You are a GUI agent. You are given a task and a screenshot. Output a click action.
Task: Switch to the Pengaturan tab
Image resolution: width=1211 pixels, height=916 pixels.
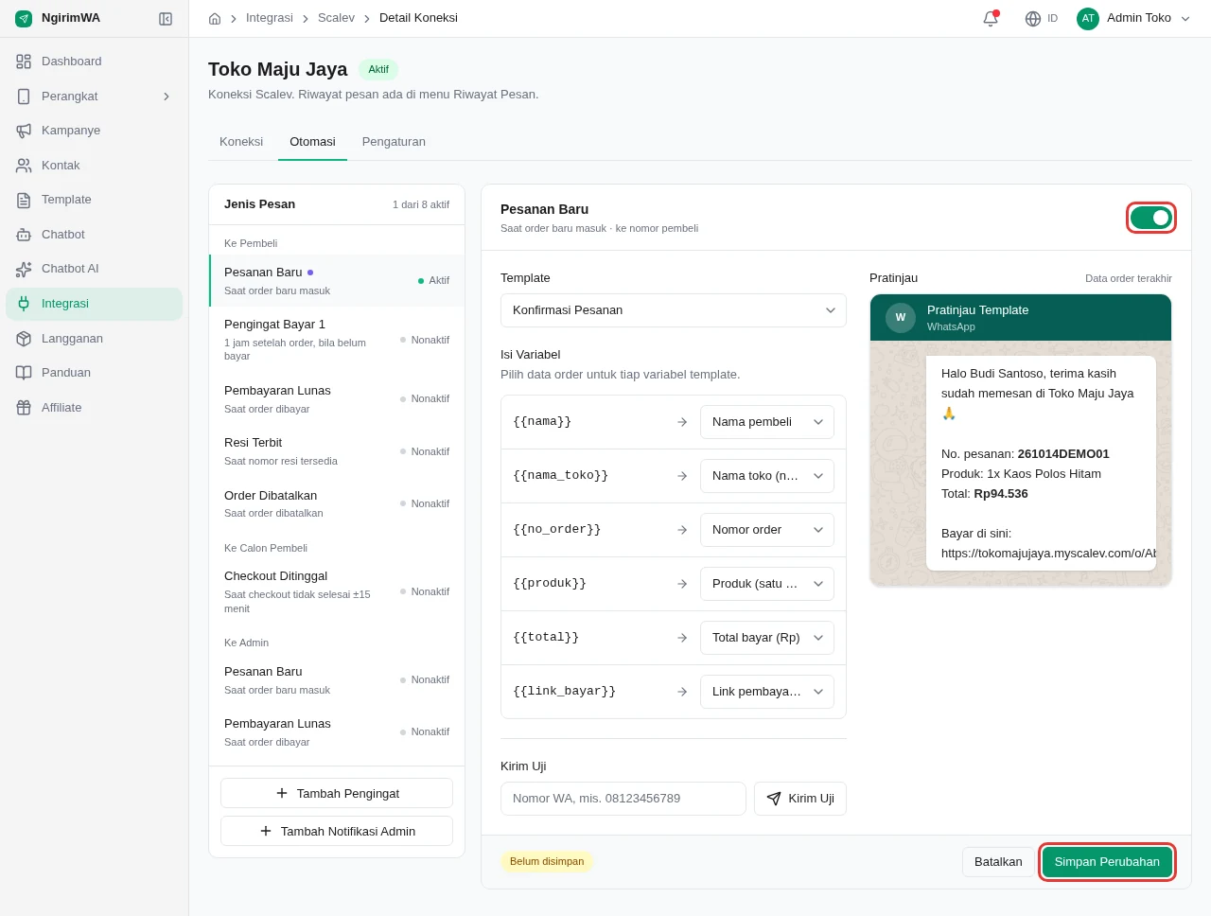394,142
